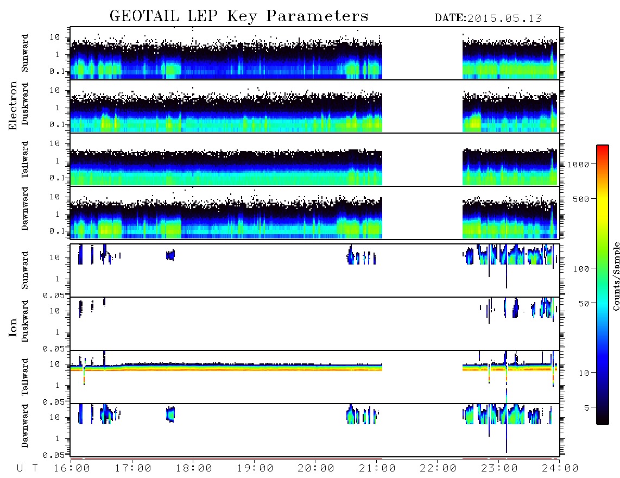This screenshot has height=478, width=620.
Task: Click the Electron Duskward spectrogram panel
Action: pos(315,106)
